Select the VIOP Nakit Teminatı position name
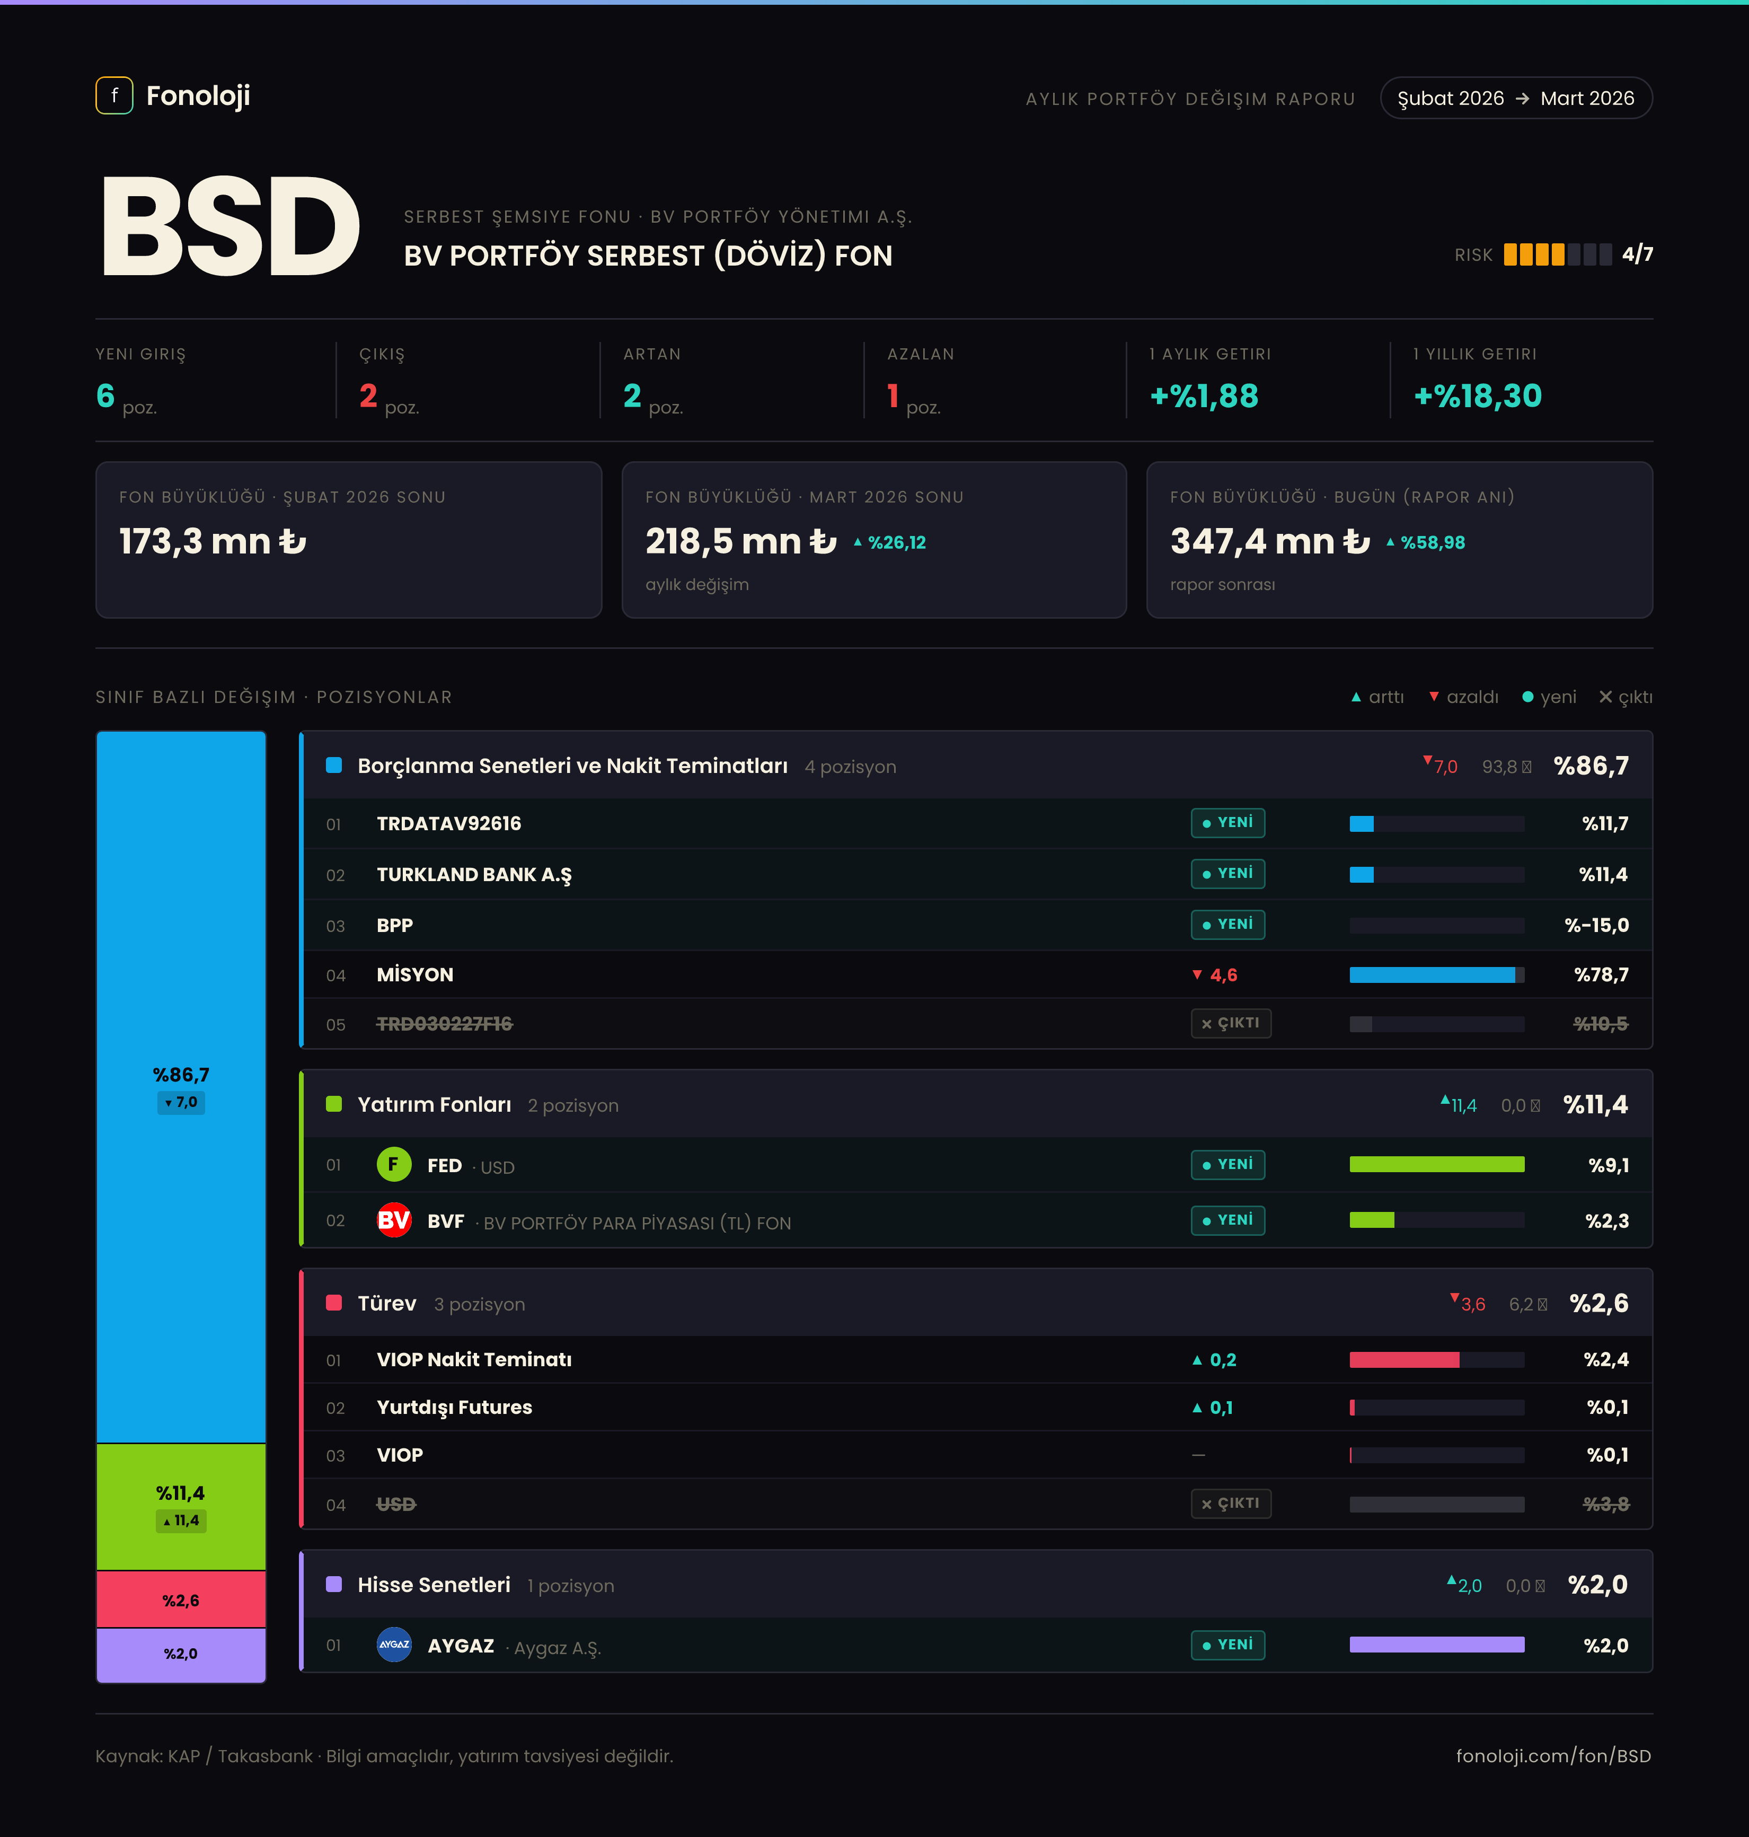The width and height of the screenshot is (1749, 1837). pos(474,1359)
